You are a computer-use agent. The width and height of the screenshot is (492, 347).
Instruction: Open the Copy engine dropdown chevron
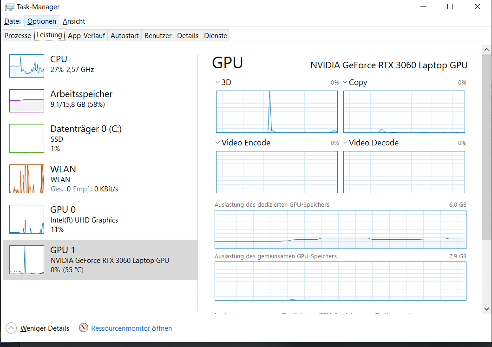pyautogui.click(x=345, y=82)
